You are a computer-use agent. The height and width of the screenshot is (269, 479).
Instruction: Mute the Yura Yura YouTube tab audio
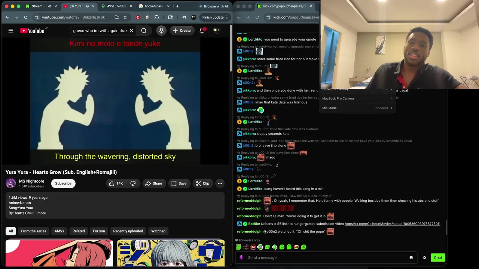point(87,6)
